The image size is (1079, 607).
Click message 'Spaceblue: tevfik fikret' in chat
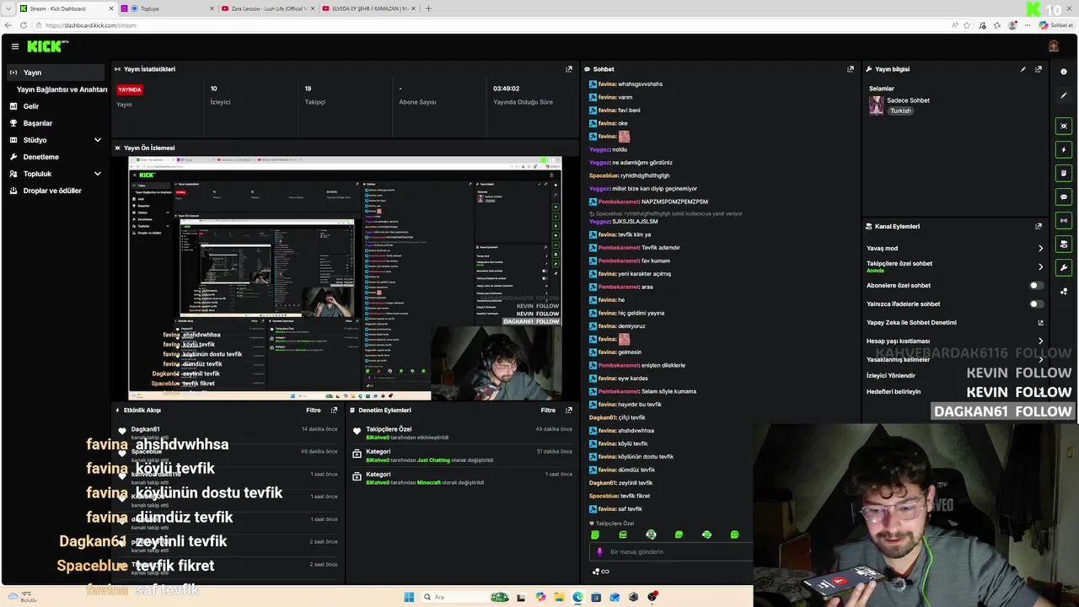pos(620,496)
